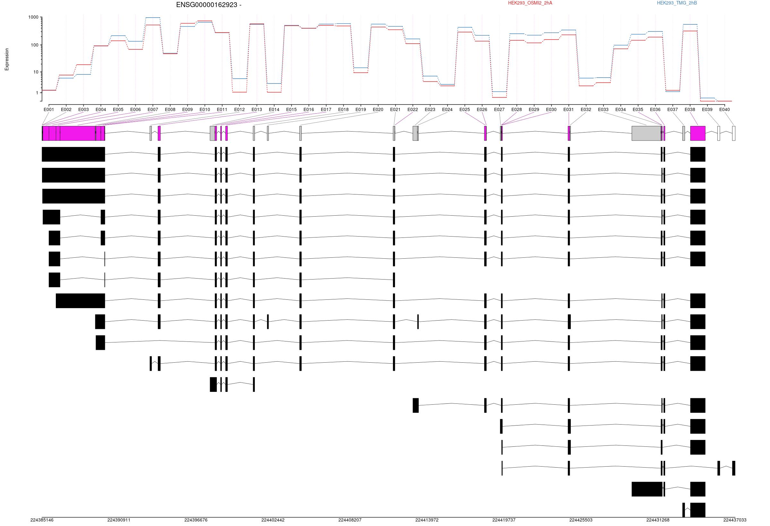770x526 pixels.
Task: Click the y-axis value 100
Action: pos(35,45)
